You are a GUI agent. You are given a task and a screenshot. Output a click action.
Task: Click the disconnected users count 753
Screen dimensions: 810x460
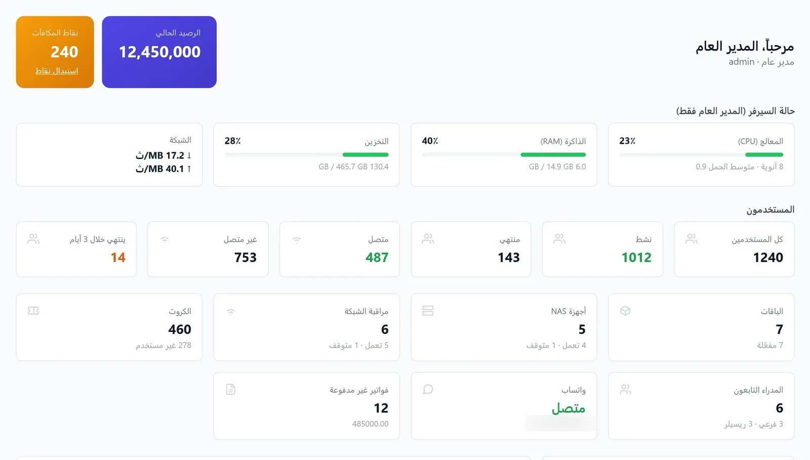[246, 258]
